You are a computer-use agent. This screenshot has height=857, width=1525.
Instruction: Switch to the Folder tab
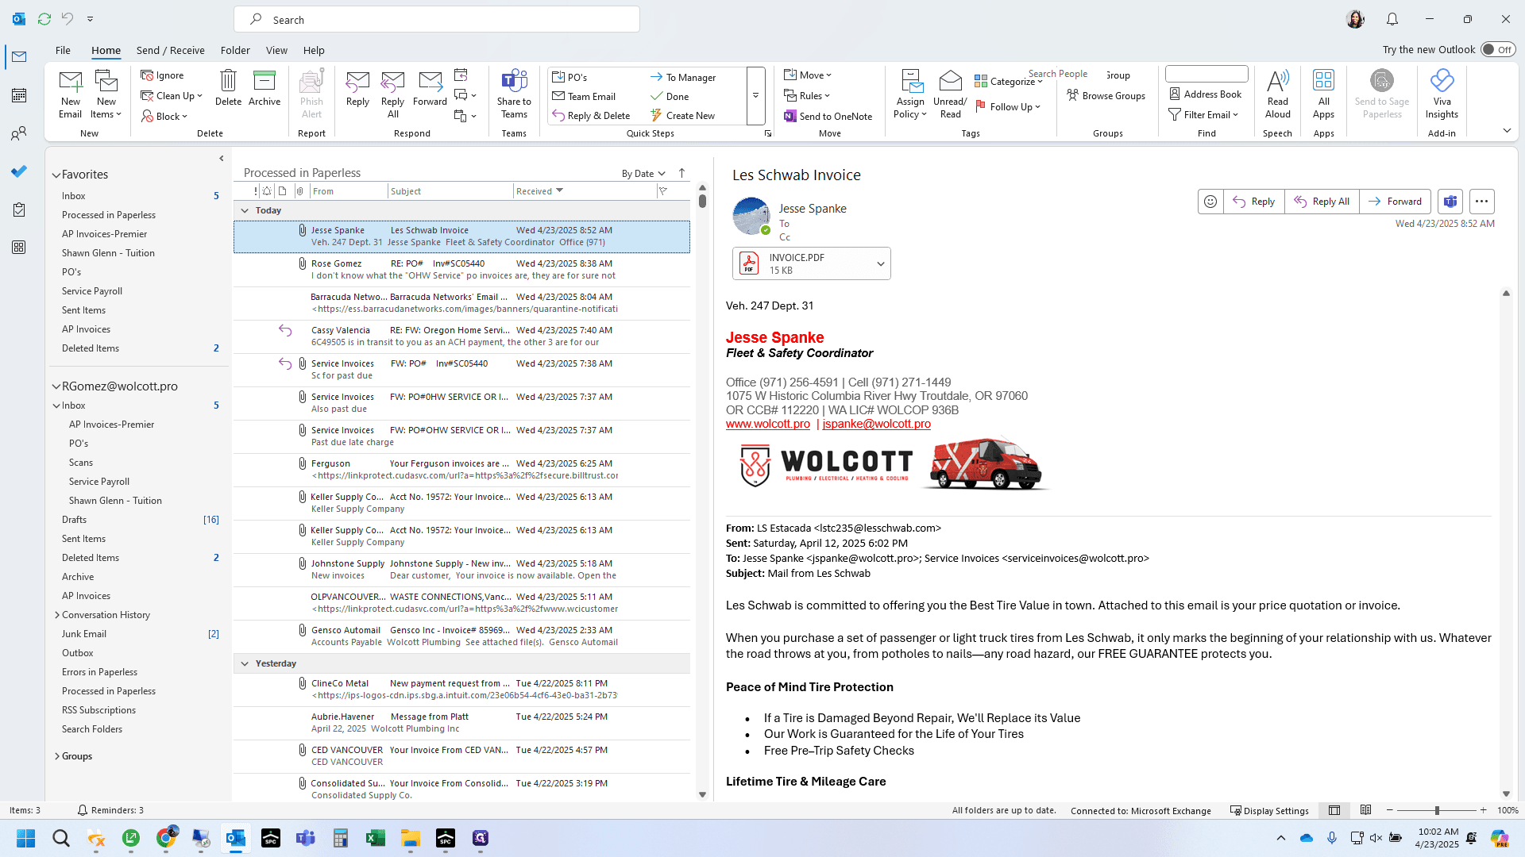click(235, 50)
